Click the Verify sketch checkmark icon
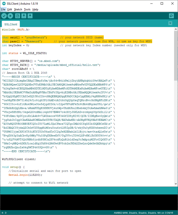 pos(4,16)
